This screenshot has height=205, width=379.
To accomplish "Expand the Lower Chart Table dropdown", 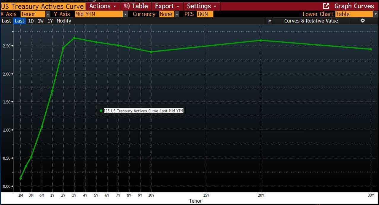I will (376, 14).
